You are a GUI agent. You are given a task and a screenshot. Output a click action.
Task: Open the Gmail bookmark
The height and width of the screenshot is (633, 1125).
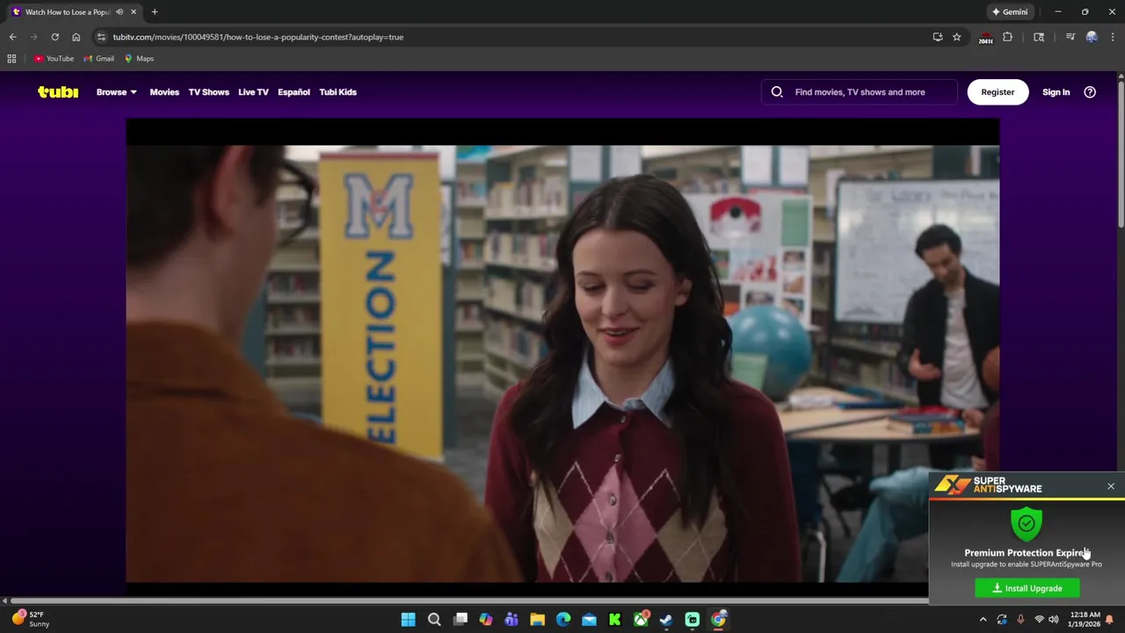coord(98,59)
